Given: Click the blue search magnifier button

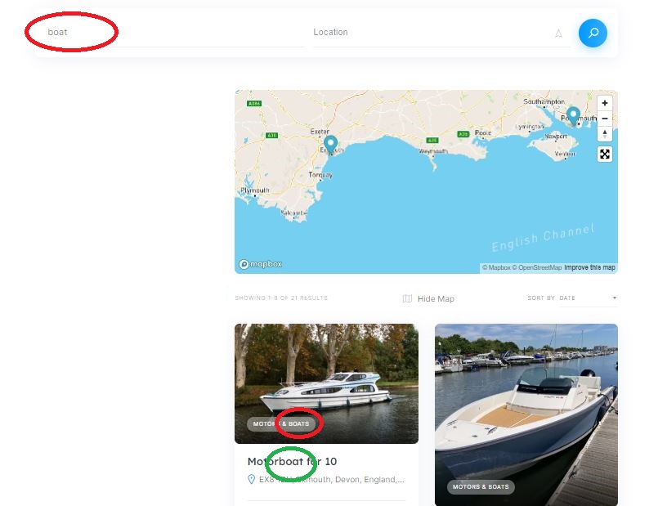Looking at the screenshot, I should point(593,33).
